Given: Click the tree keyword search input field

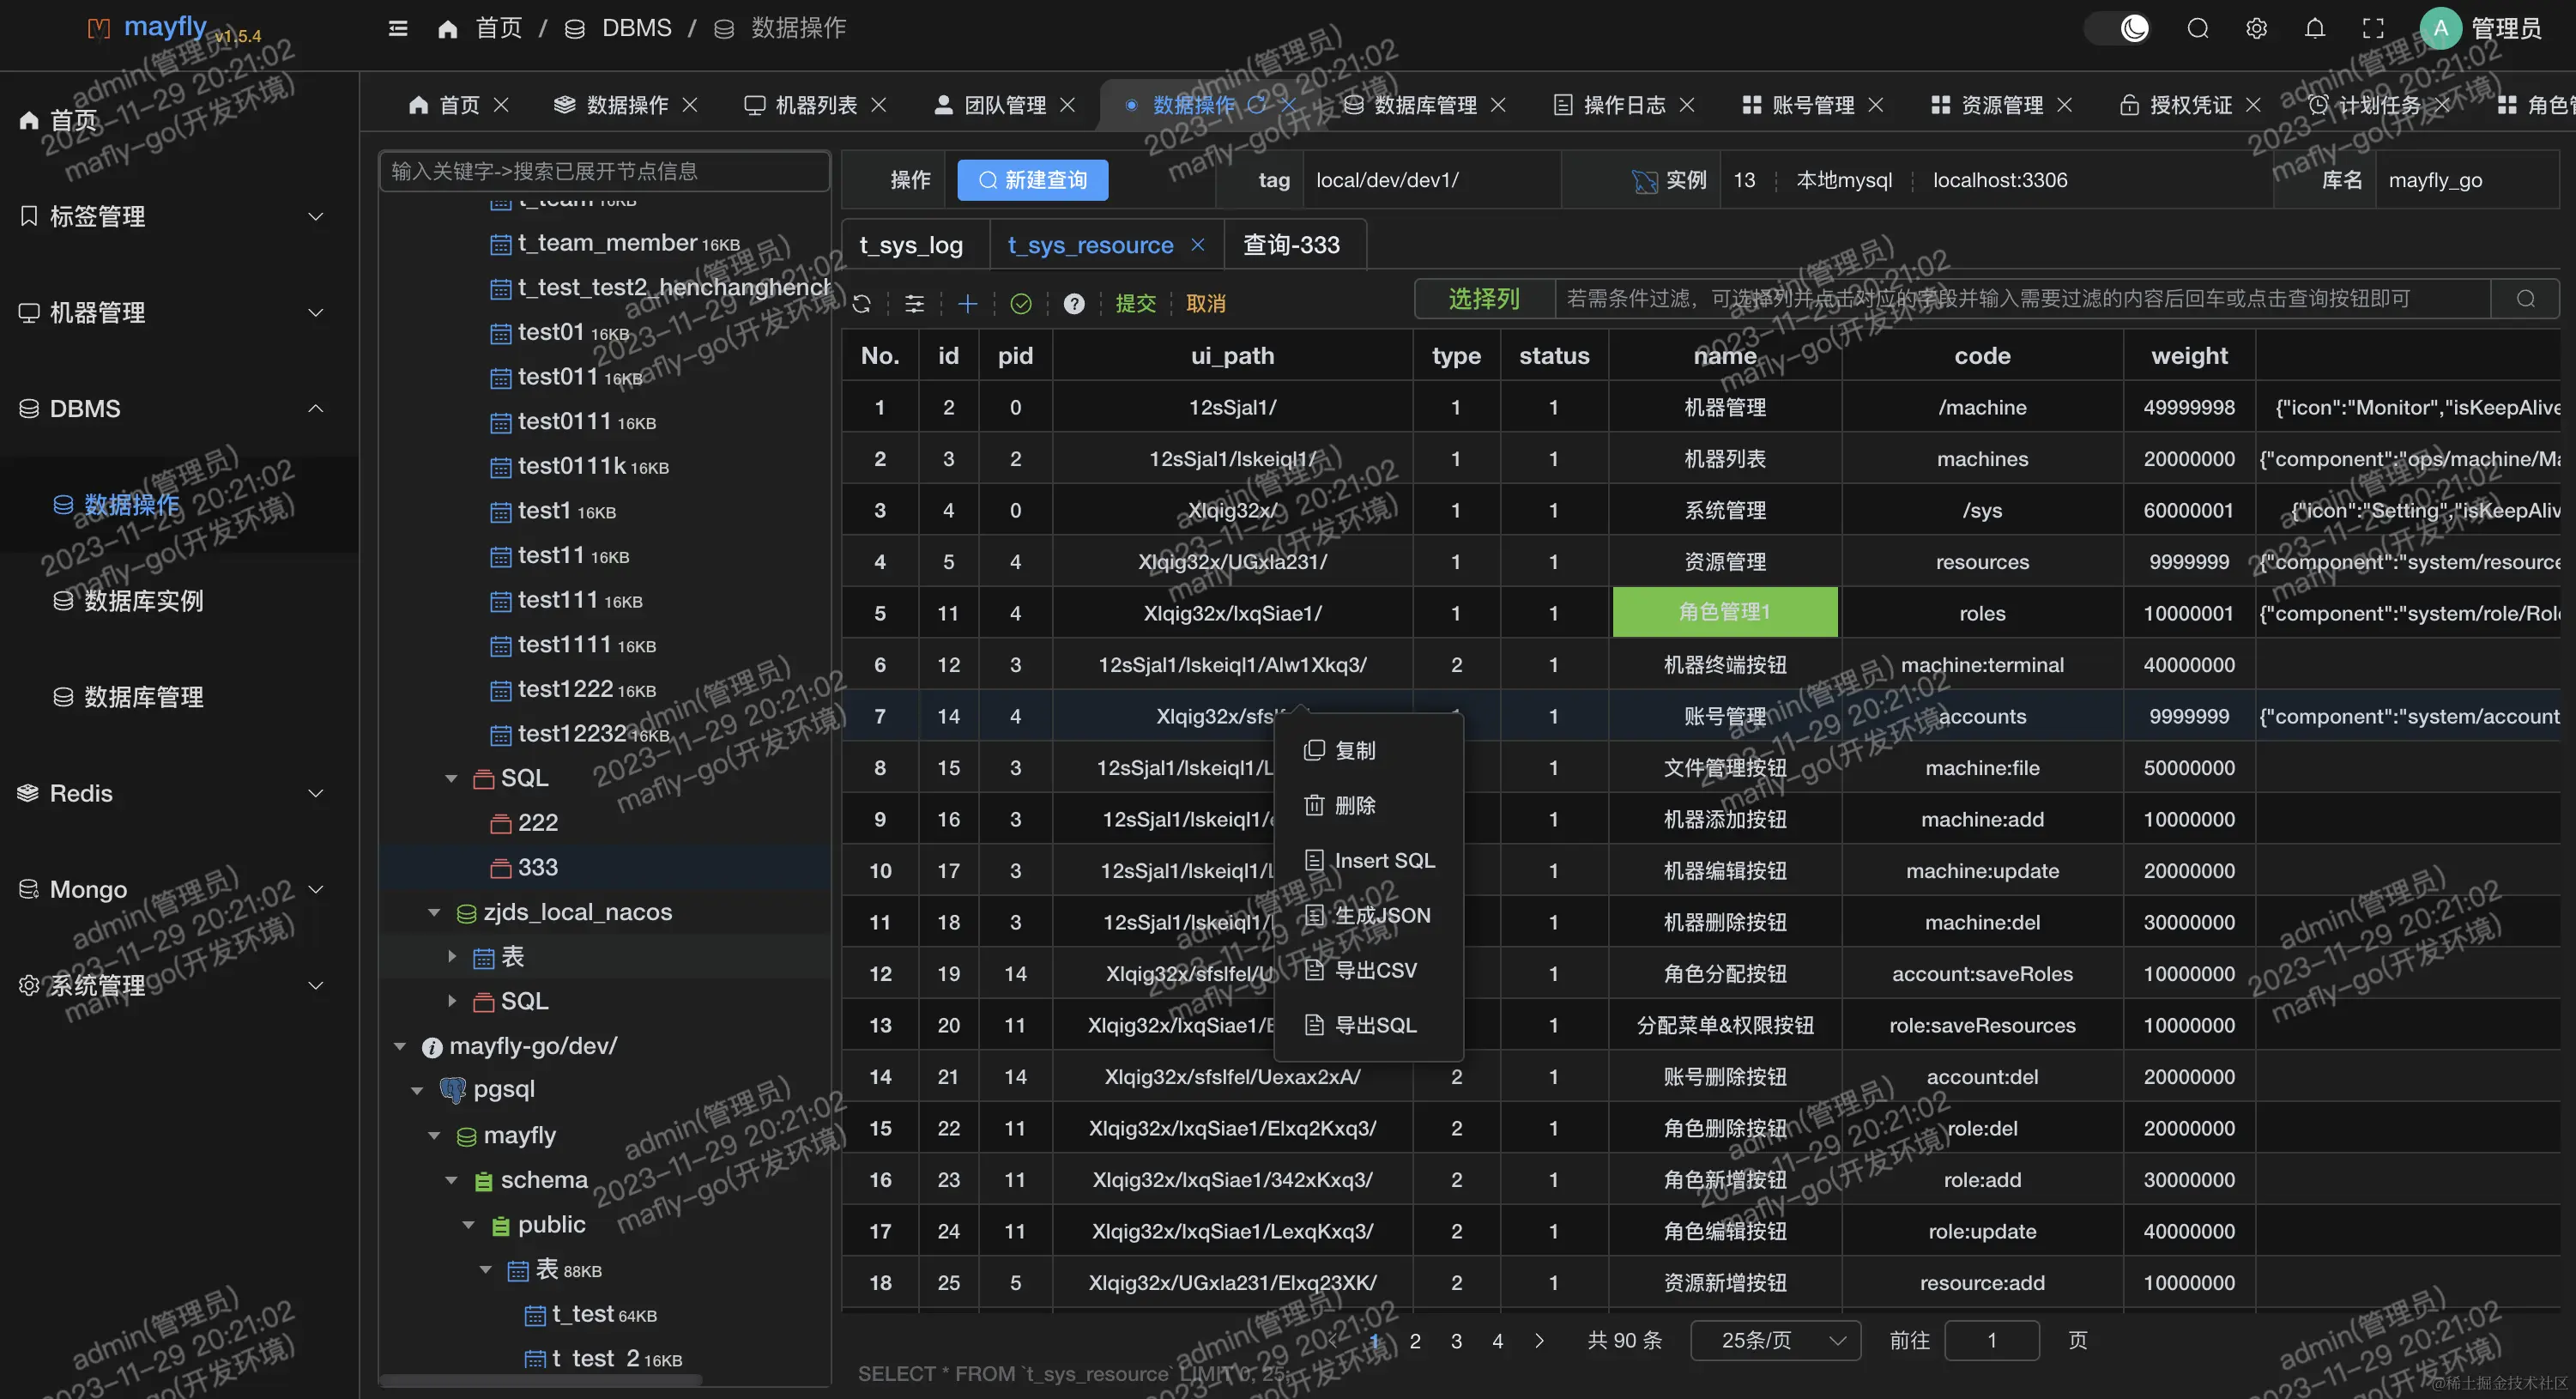Looking at the screenshot, I should pos(604,171).
